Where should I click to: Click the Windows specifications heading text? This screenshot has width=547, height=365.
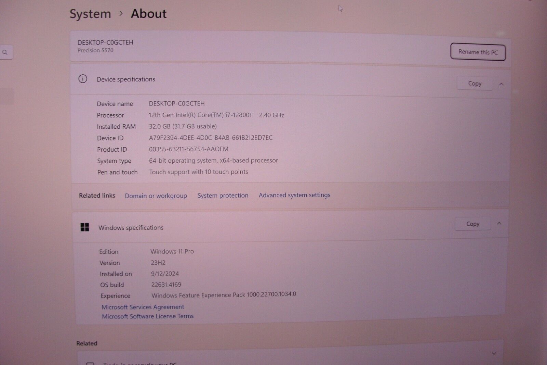[x=131, y=228]
